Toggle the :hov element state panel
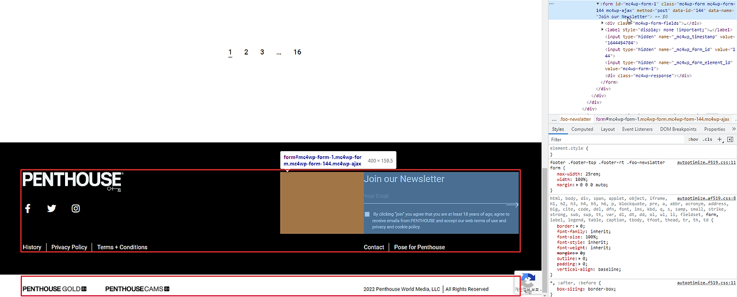This screenshot has height=297, width=737. tap(693, 140)
